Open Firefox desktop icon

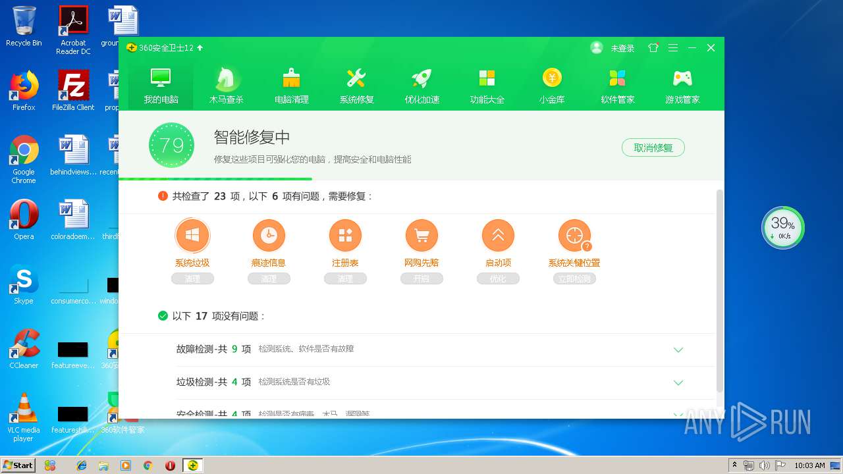24,91
